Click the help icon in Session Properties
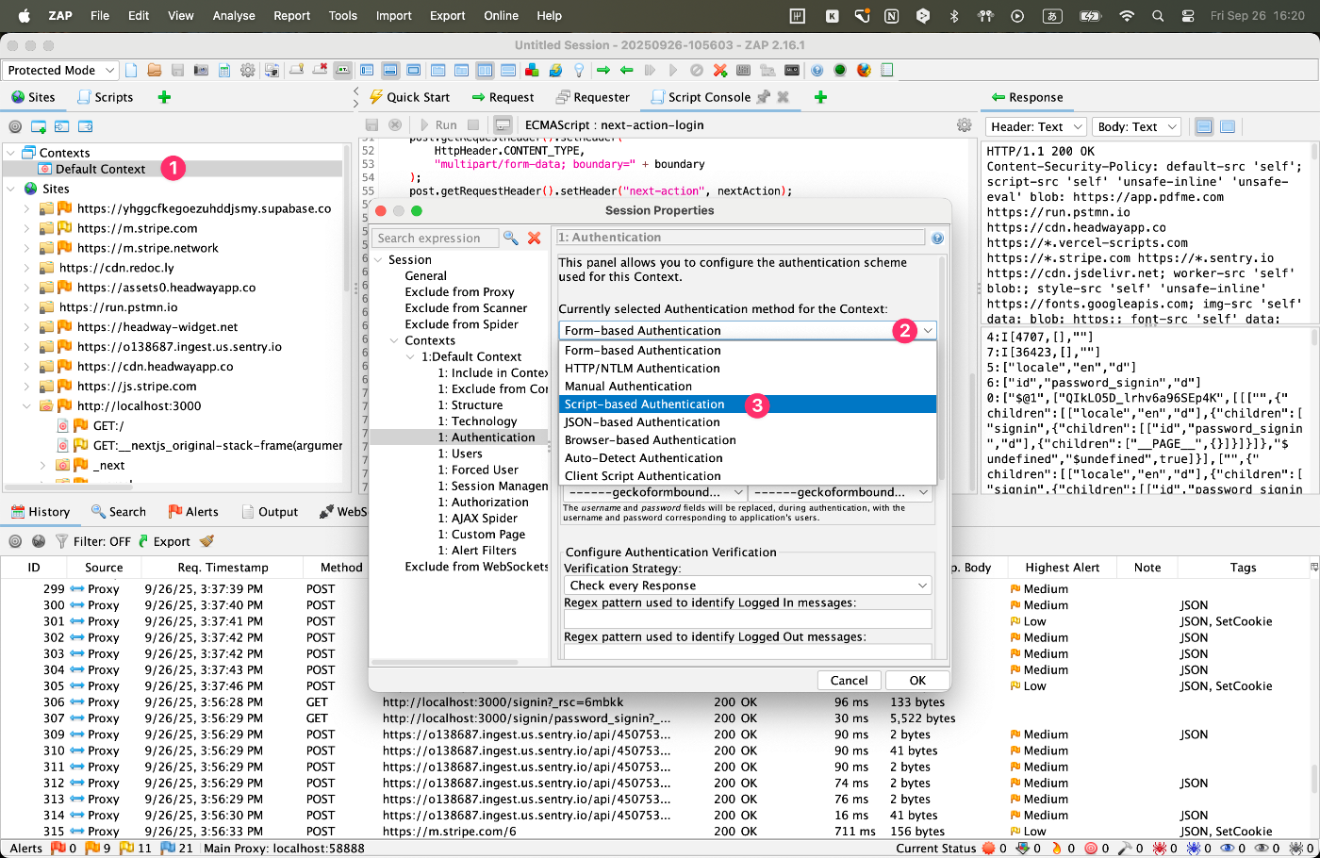This screenshot has width=1320, height=858. 937,239
